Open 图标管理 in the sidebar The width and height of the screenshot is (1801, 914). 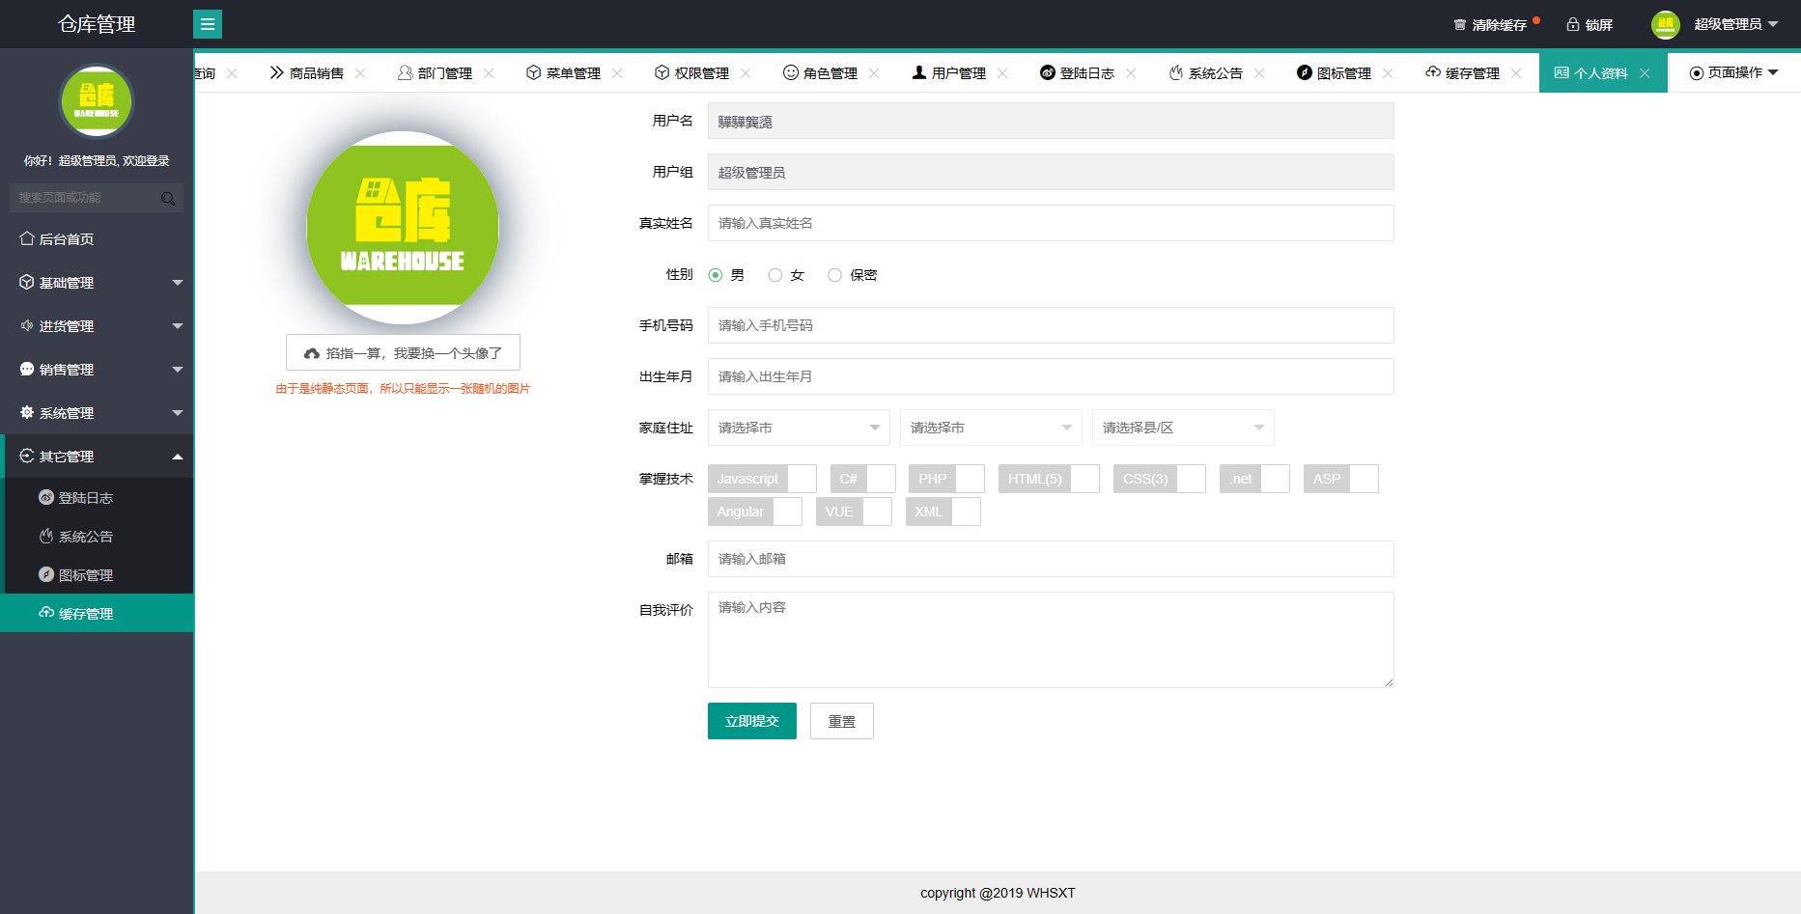[85, 575]
